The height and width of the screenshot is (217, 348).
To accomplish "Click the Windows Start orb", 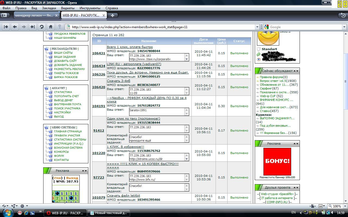I will (x=7, y=212).
